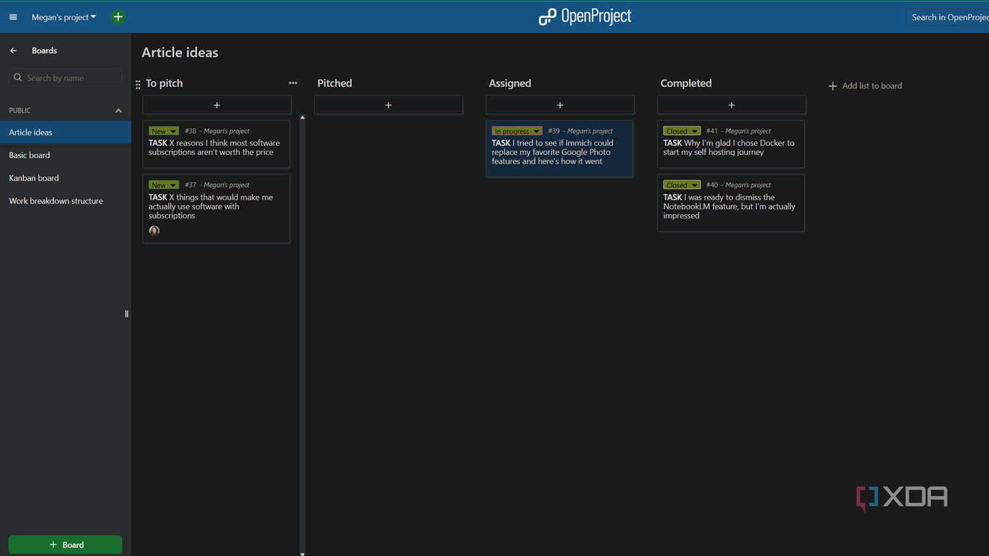Image resolution: width=989 pixels, height=556 pixels.
Task: Add a card to Completed list
Action: pos(732,105)
